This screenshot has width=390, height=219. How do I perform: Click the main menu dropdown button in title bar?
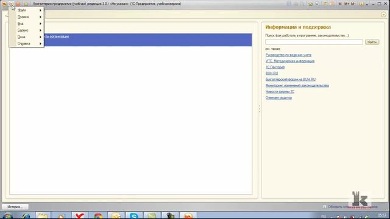[x=11, y=4]
